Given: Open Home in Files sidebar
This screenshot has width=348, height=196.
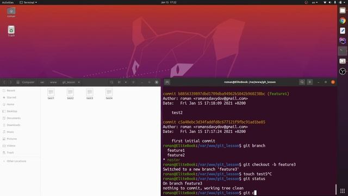Looking at the screenshot, I should click(x=10, y=104).
